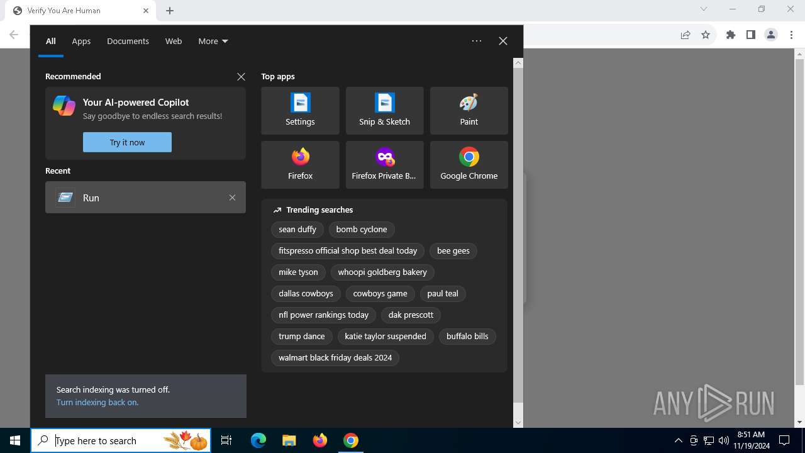805x453 pixels.
Task: Search katie taylor suspended trend
Action: pyautogui.click(x=386, y=337)
